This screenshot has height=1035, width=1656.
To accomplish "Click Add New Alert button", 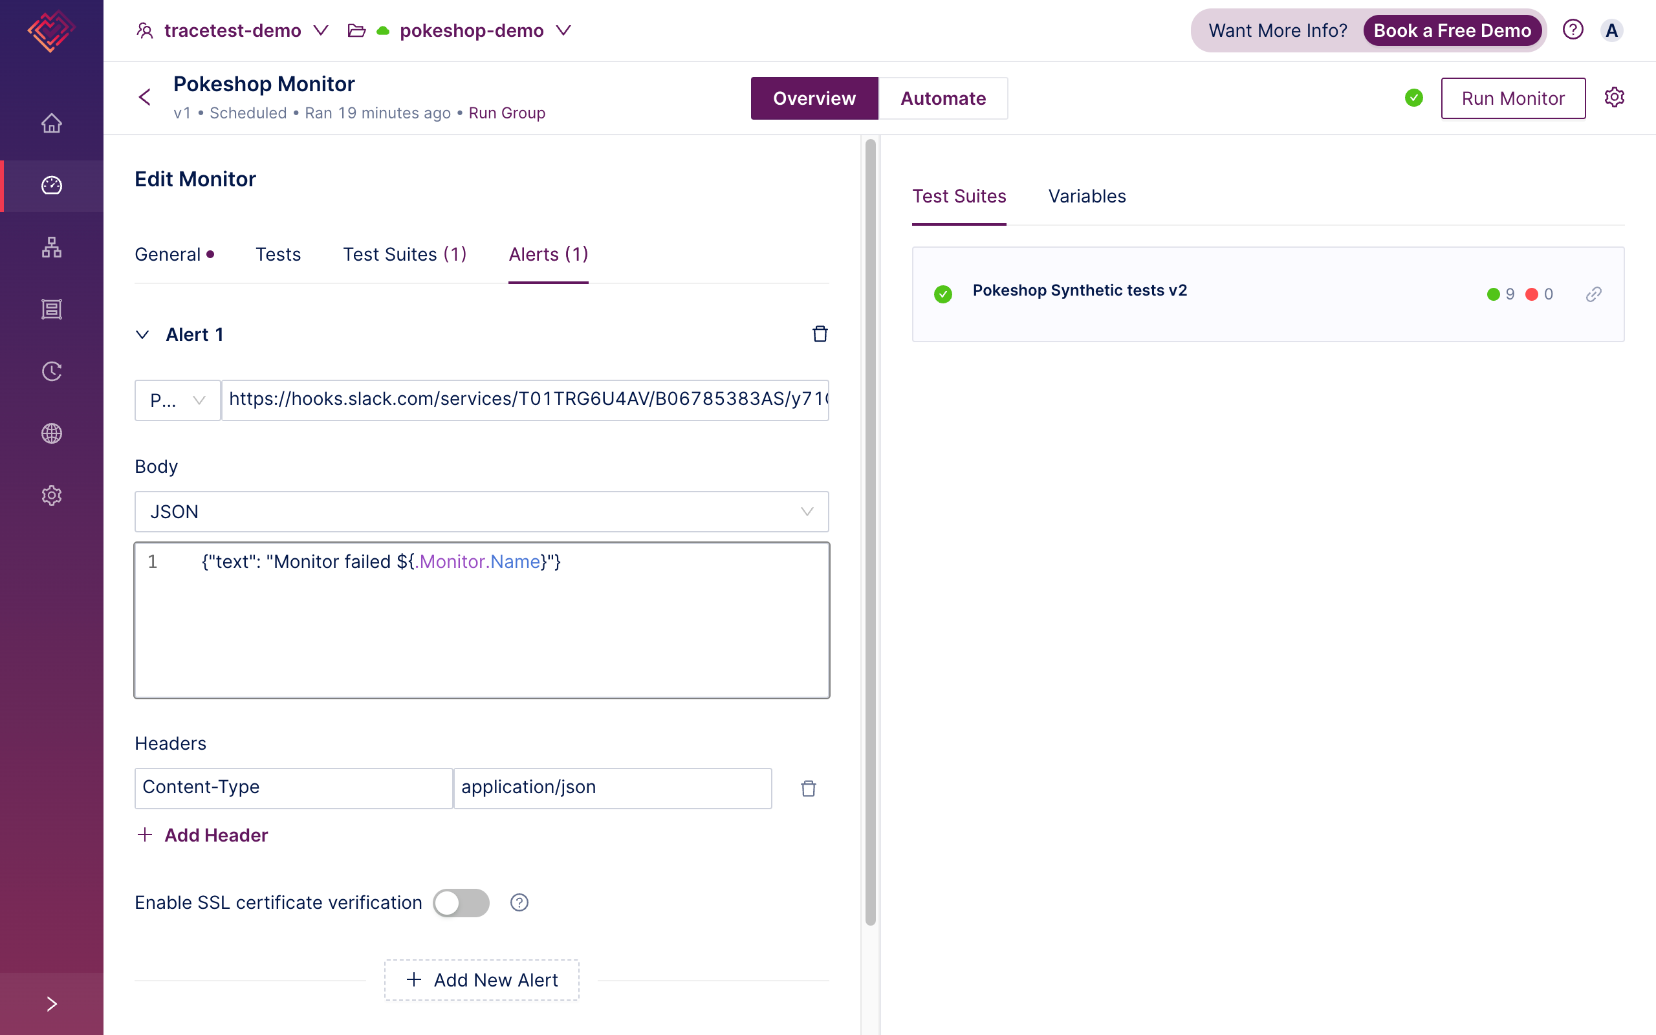I will (482, 979).
